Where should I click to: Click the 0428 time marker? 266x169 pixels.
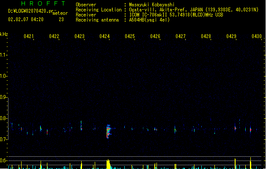206,36
